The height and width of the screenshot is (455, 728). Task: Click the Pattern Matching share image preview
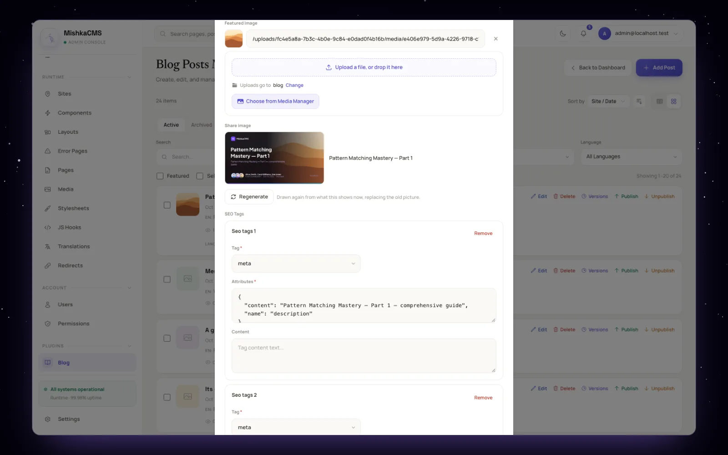pos(274,158)
